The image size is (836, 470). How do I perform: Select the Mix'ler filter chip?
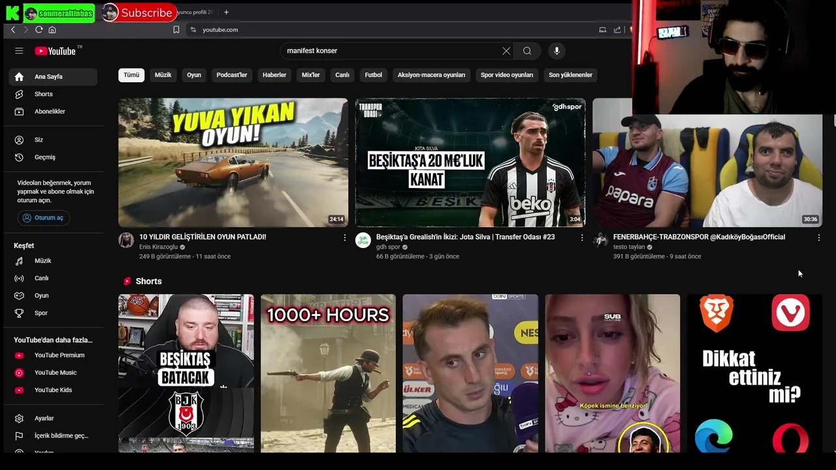pyautogui.click(x=311, y=75)
